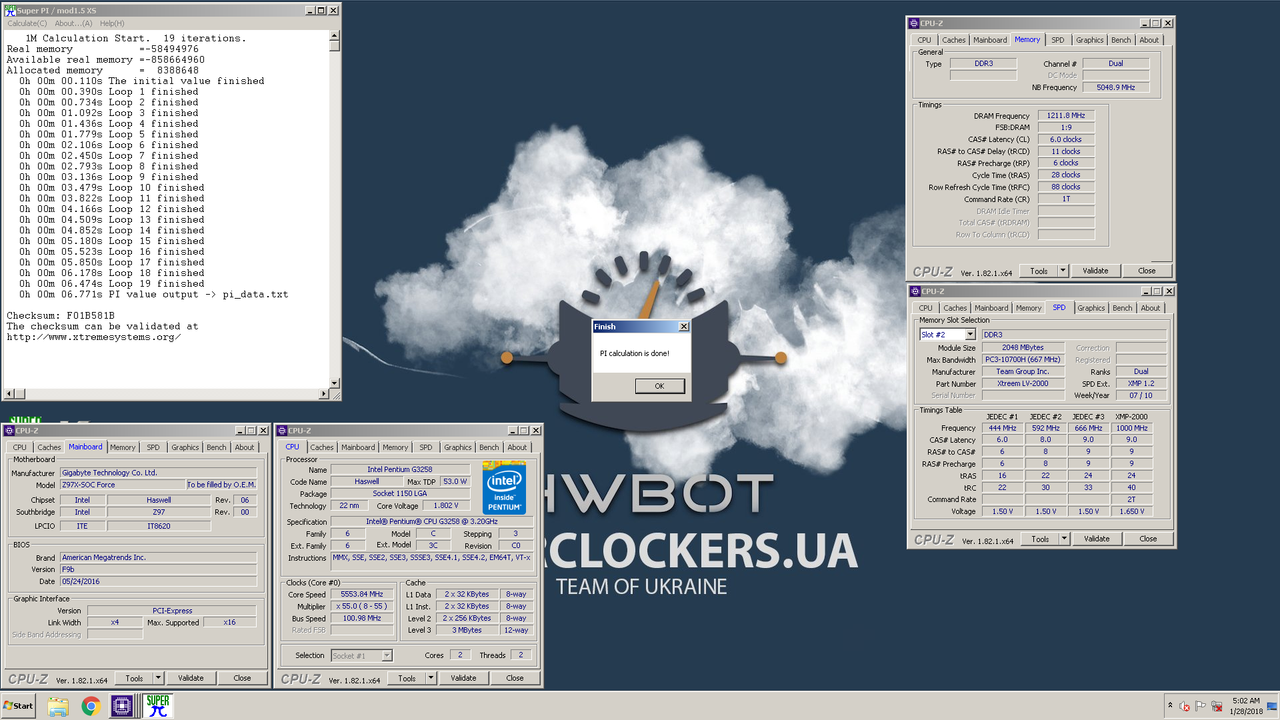Viewport: 1280px width, 720px height.
Task: Click Validate in CPU-Z Memory window
Action: point(1095,271)
